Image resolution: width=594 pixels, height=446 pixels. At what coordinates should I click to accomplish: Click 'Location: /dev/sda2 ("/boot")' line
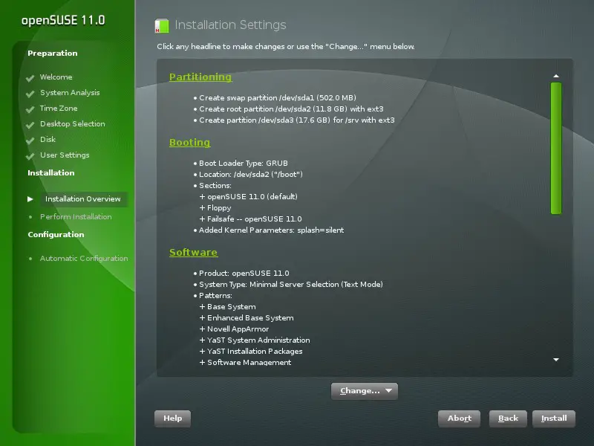coord(251,175)
